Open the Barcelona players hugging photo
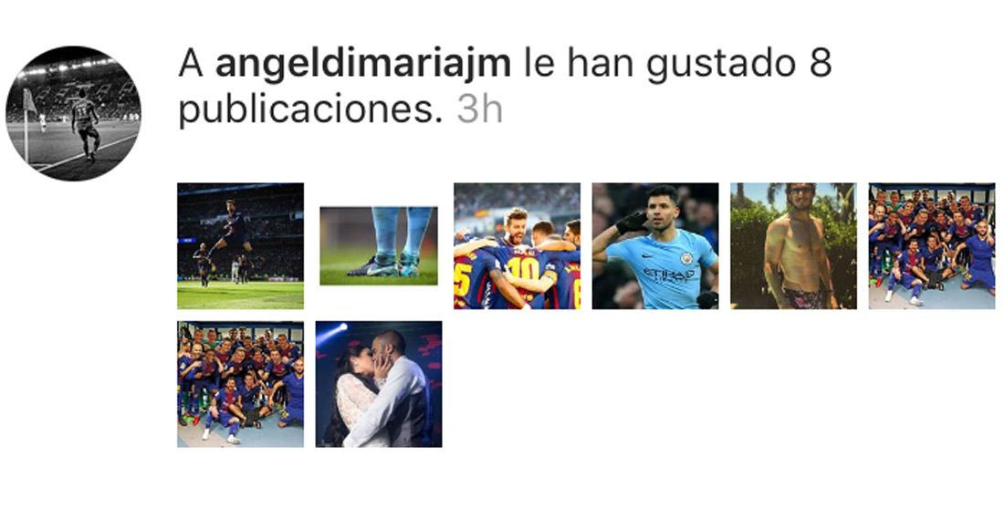Screen dimensions: 1004x508 click(518, 246)
